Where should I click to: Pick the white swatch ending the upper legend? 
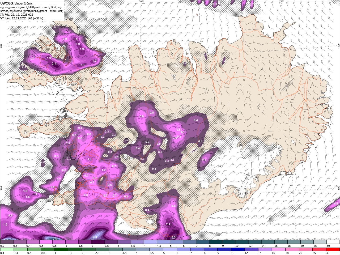pyautogui.click(x=333, y=242)
